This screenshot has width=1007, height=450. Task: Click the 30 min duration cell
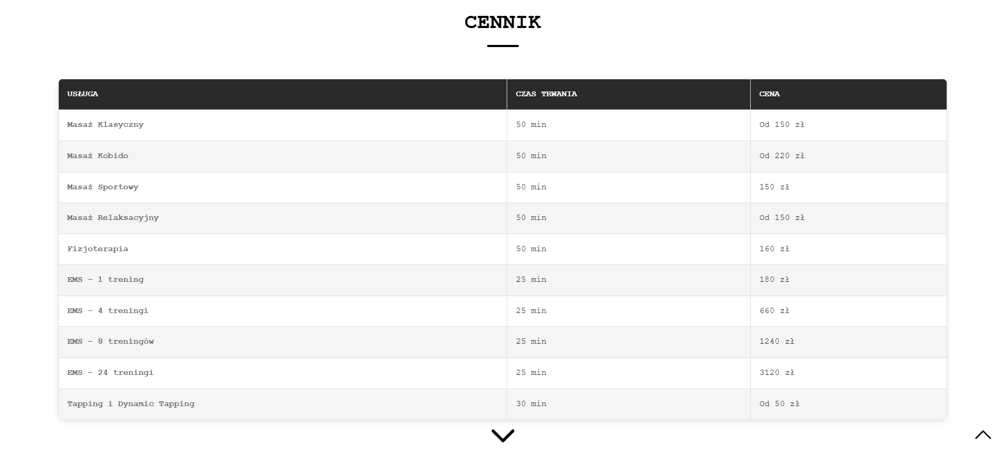(x=531, y=404)
